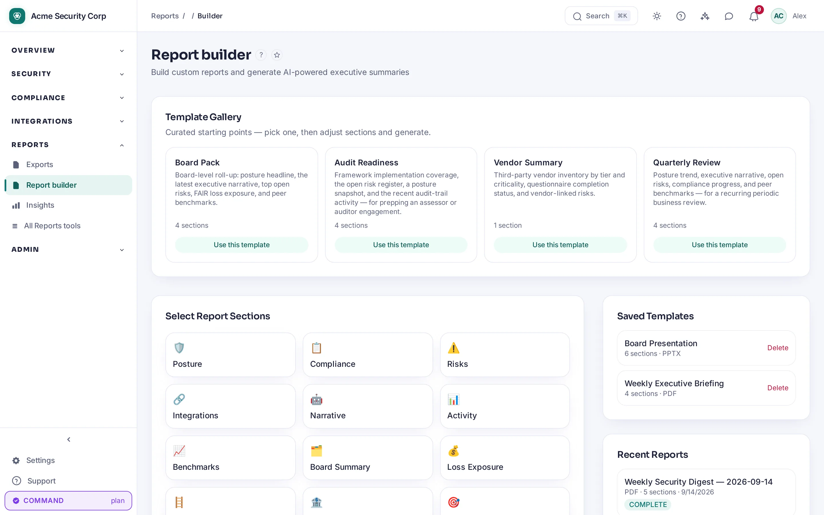
Task: Delete the Board Presentation saved template
Action: [x=778, y=348]
